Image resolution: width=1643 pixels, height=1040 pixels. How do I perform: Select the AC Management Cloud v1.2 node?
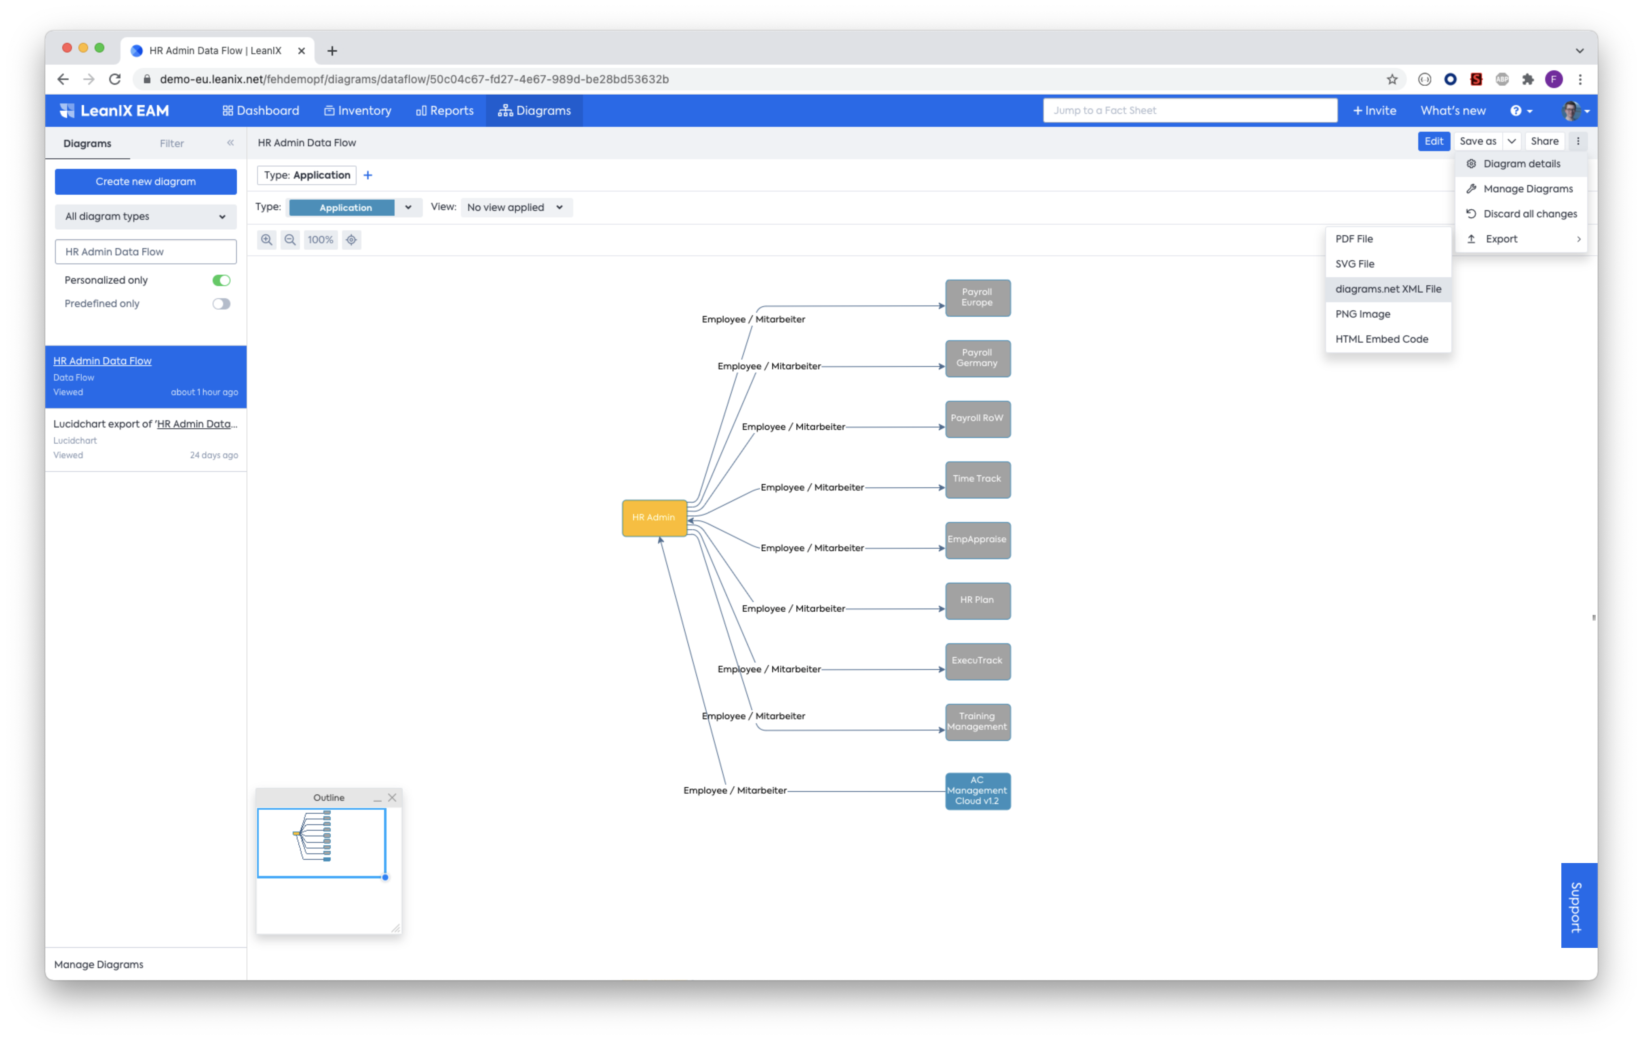click(977, 791)
